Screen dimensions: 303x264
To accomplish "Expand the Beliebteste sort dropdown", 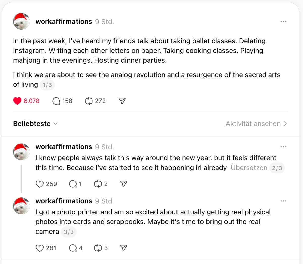I will point(35,124).
